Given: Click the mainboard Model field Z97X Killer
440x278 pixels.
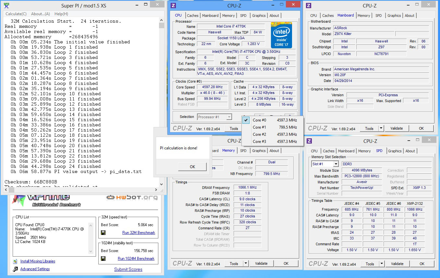Looking at the screenshot, I should click(363, 34).
